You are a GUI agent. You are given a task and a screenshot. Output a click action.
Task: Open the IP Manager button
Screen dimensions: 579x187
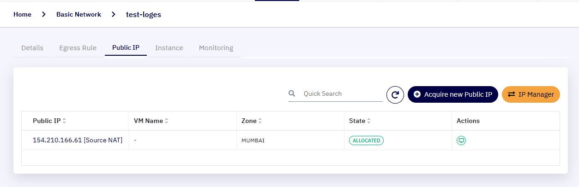[531, 94]
